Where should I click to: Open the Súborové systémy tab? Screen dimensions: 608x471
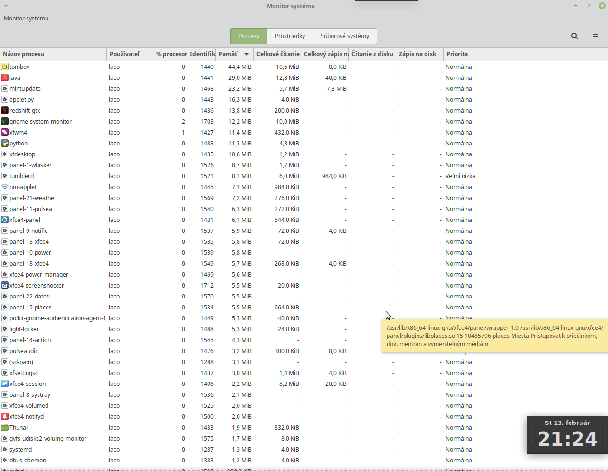point(344,36)
